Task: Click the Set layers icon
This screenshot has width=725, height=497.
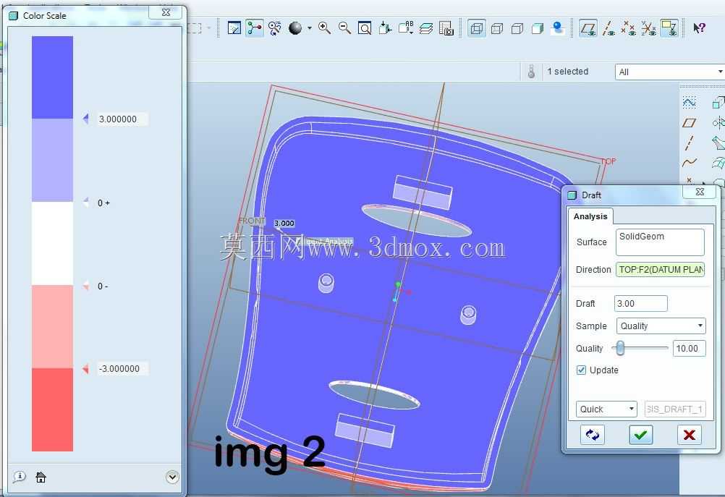Action: tap(426, 28)
